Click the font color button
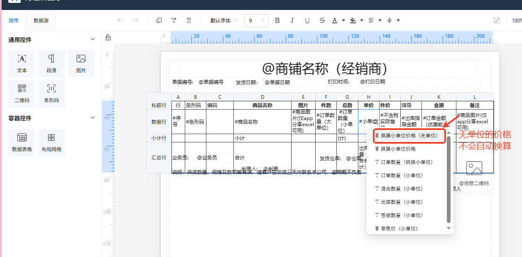 [335, 20]
